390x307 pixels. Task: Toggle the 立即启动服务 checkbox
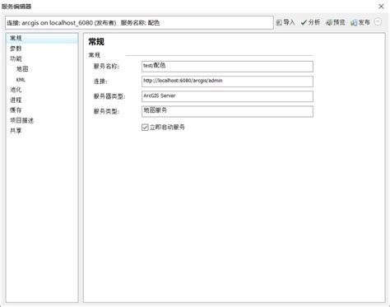click(145, 128)
